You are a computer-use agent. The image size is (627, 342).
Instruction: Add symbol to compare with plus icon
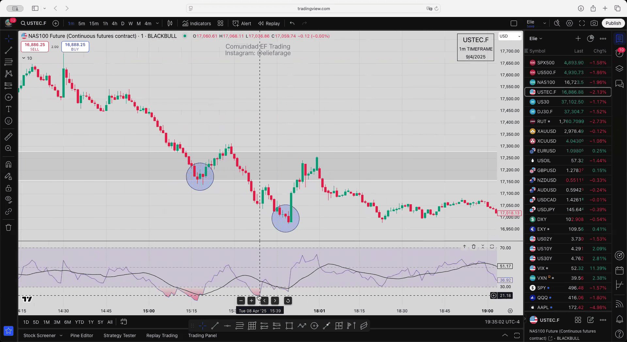click(x=56, y=23)
